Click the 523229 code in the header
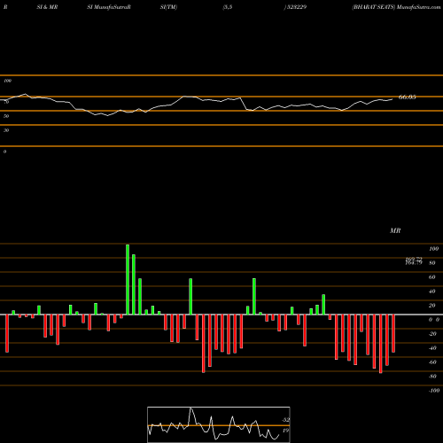 pos(296,7)
